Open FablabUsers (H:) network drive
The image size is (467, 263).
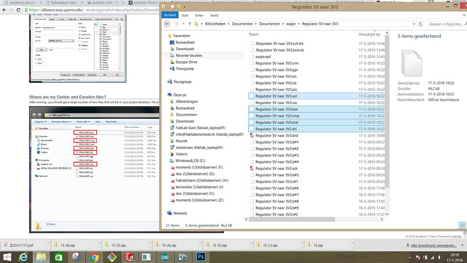click(x=202, y=180)
